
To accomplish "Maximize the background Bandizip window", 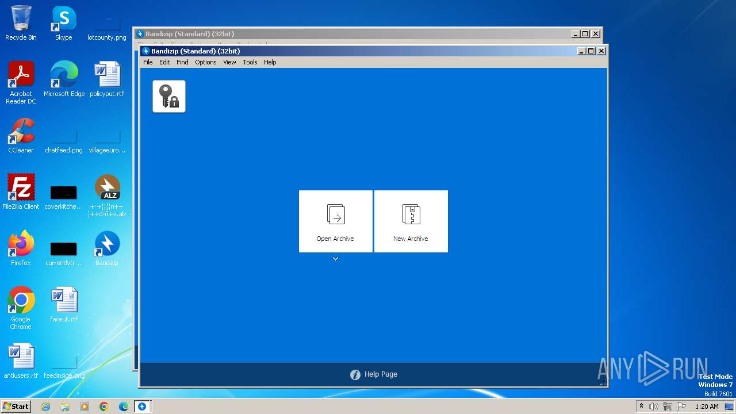I will (585, 34).
